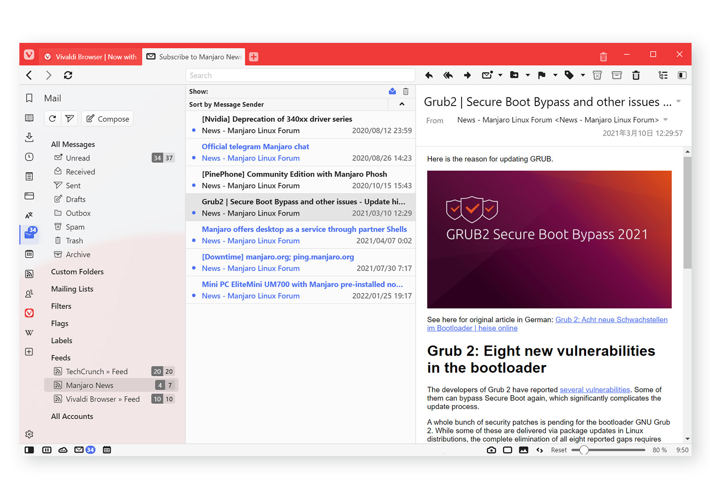Switch to the Vivaldi Browser tab
This screenshot has height=498, width=710.
[91, 57]
